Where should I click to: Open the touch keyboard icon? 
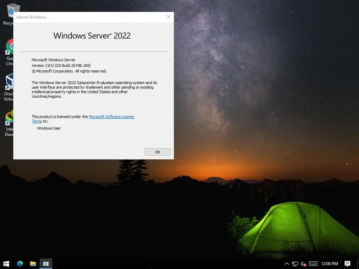[313, 264]
